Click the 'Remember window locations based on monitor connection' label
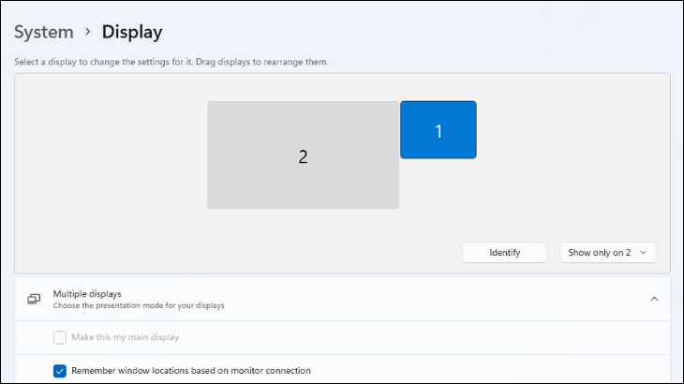 [190, 371]
